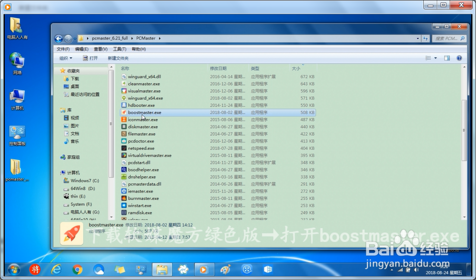
Task: Open the 图片 library
Action: coord(75,126)
